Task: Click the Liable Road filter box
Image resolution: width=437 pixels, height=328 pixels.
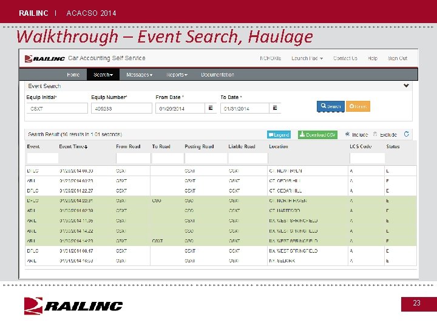Action: [248, 158]
